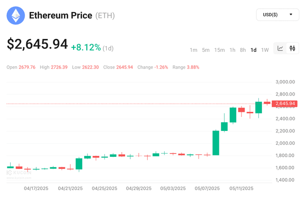This screenshot has width=308, height=201.
Task: Click the 3,000.00 price axis label
Action: click(285, 82)
